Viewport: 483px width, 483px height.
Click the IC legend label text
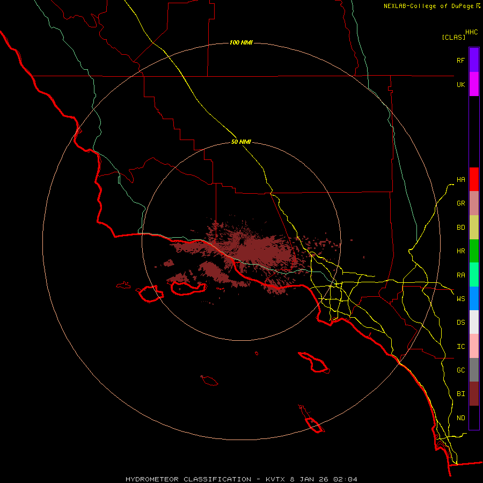[460, 347]
